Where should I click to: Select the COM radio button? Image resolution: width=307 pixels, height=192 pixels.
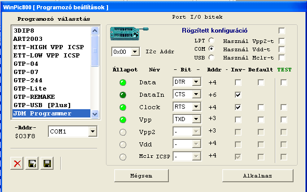(x=211, y=49)
